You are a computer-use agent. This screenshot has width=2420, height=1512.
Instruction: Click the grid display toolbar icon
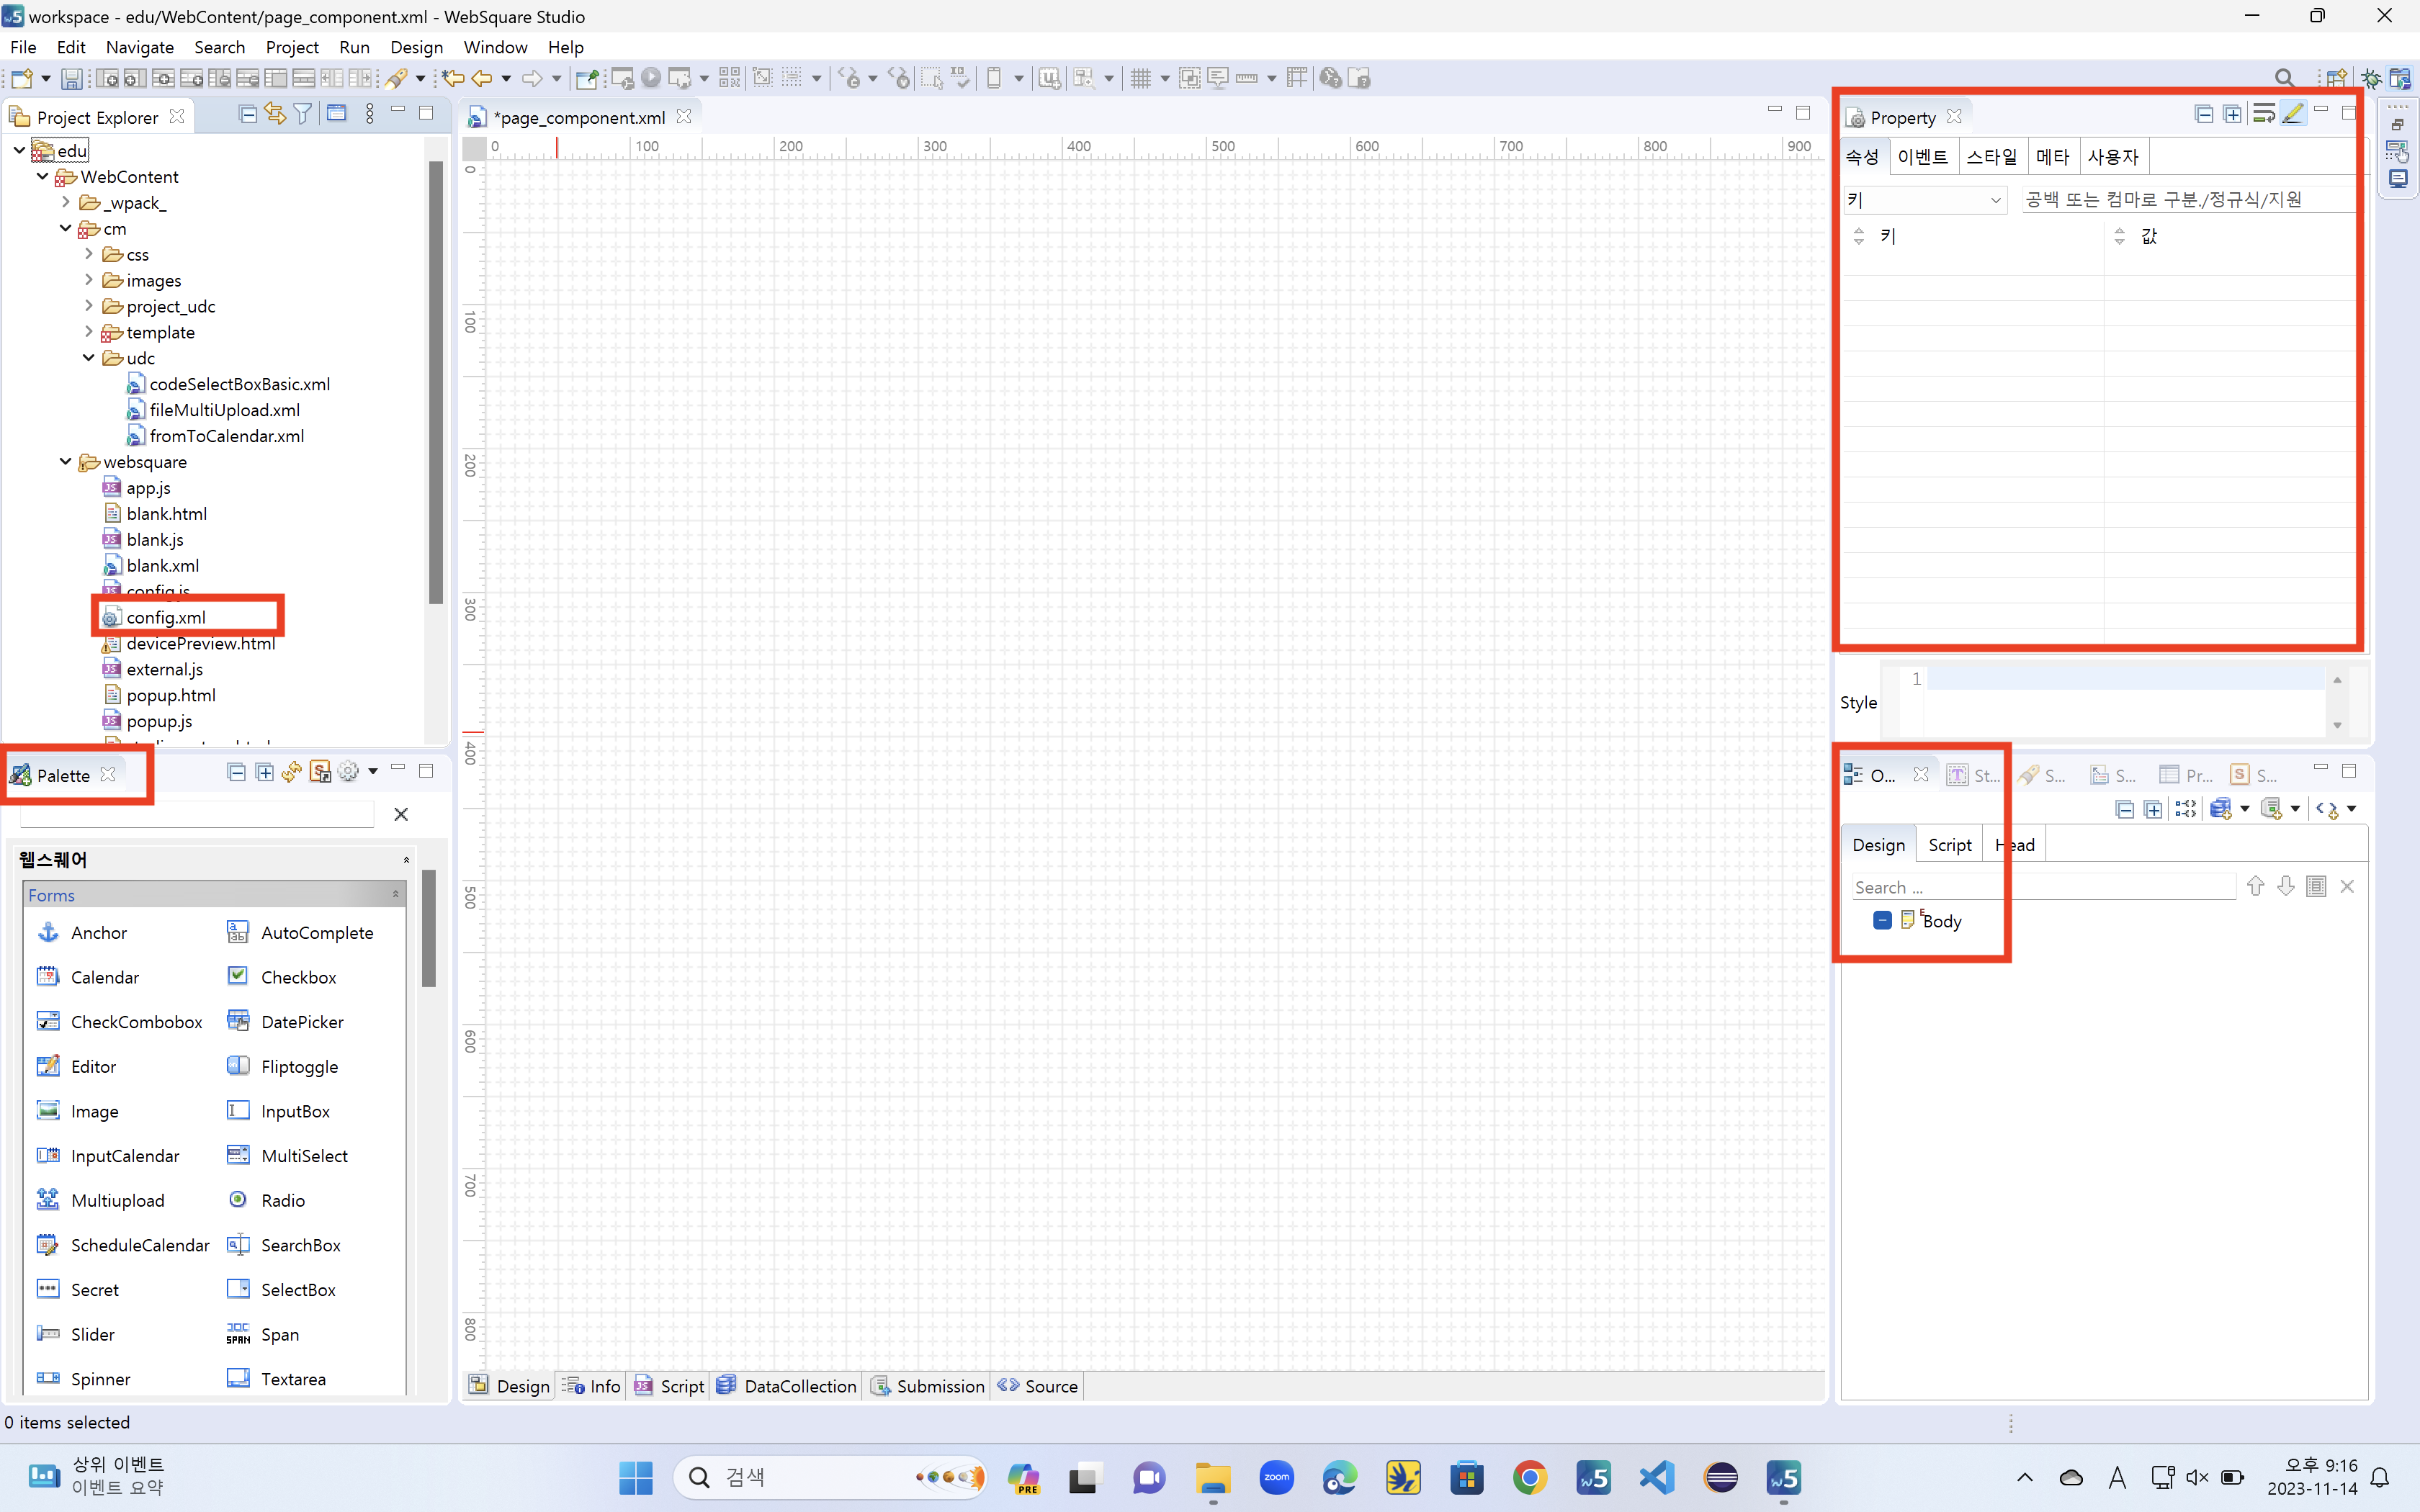pyautogui.click(x=1141, y=78)
